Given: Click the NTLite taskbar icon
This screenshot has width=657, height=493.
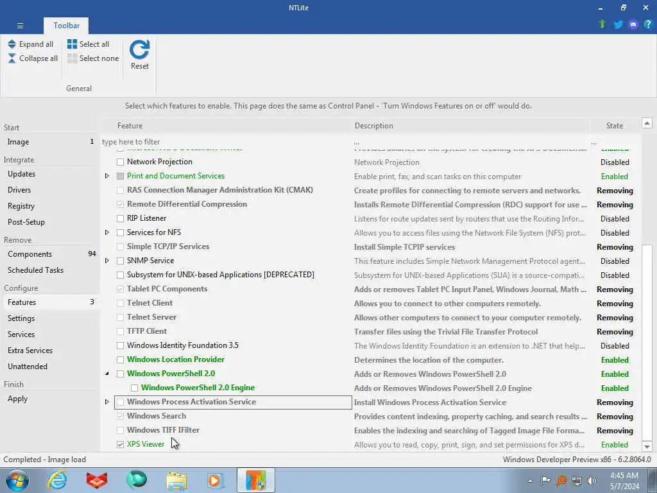Looking at the screenshot, I should [256, 480].
